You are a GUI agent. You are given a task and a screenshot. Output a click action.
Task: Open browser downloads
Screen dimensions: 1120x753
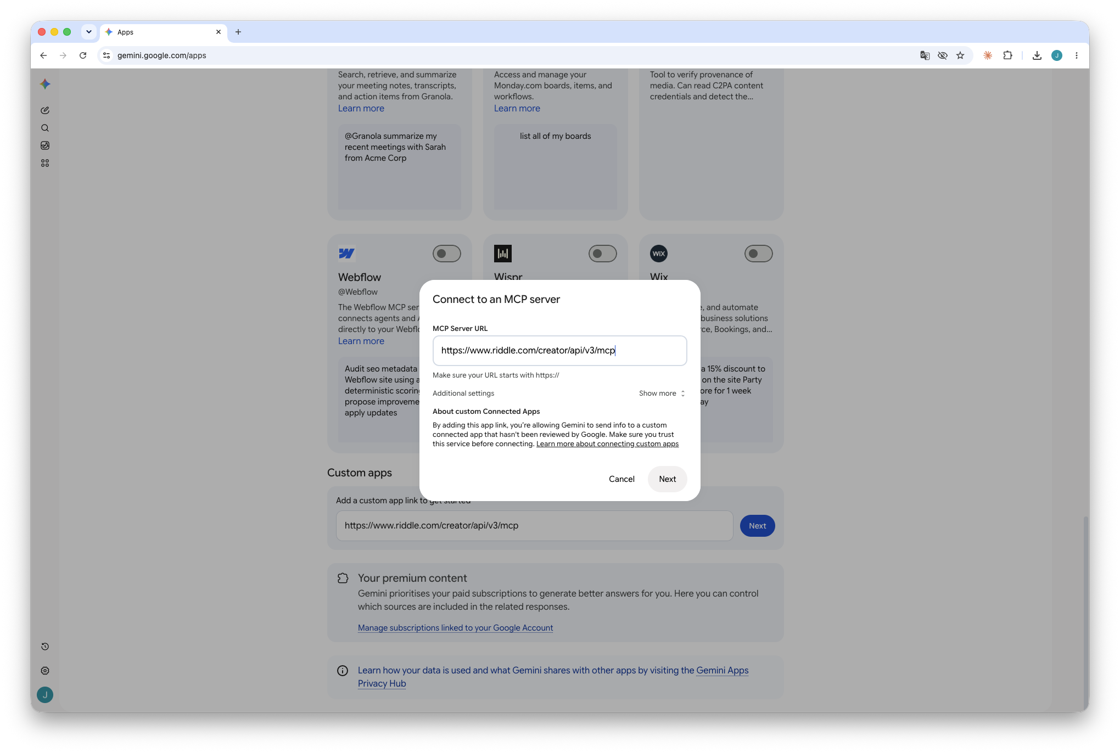click(x=1037, y=55)
